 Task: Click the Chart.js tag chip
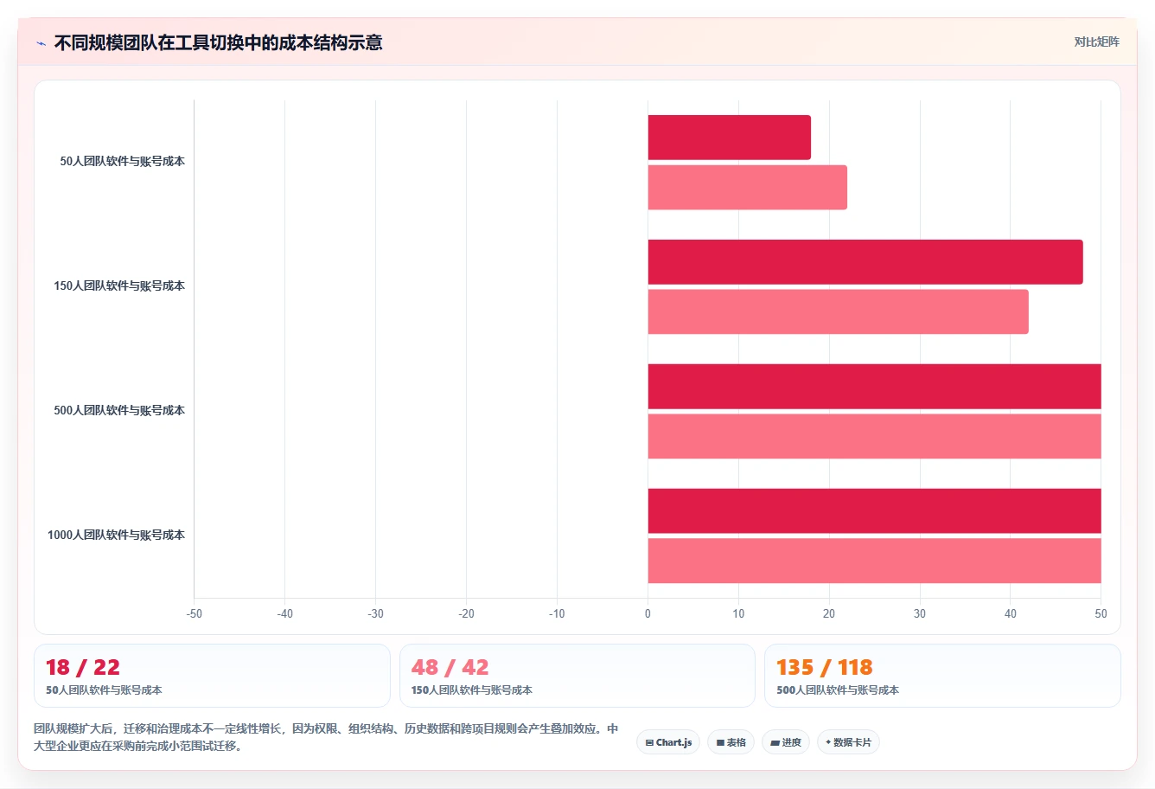(668, 742)
